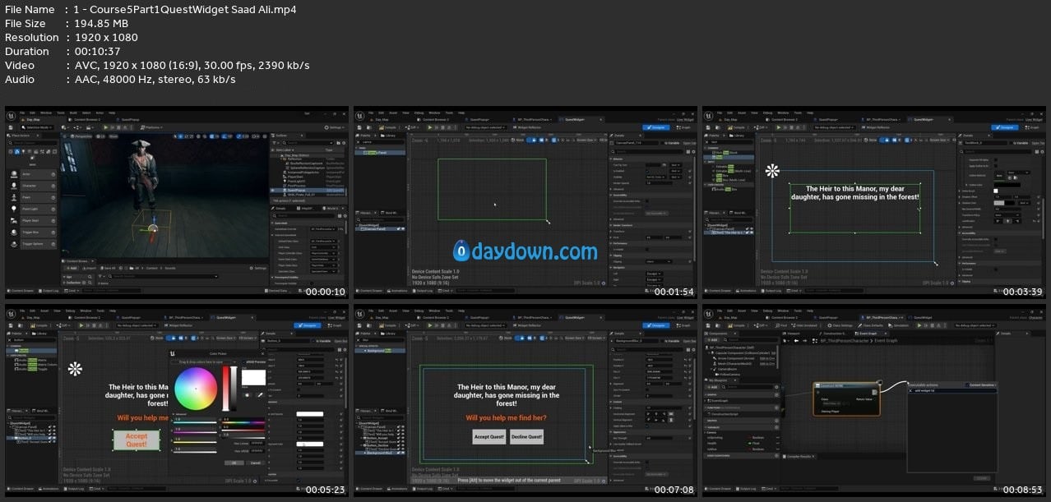Open the Select menu
Viewport: 1051px width, 502px height.
click(86, 113)
